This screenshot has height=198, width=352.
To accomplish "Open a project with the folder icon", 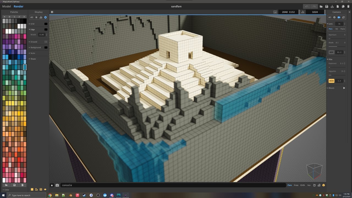I will (321, 6).
